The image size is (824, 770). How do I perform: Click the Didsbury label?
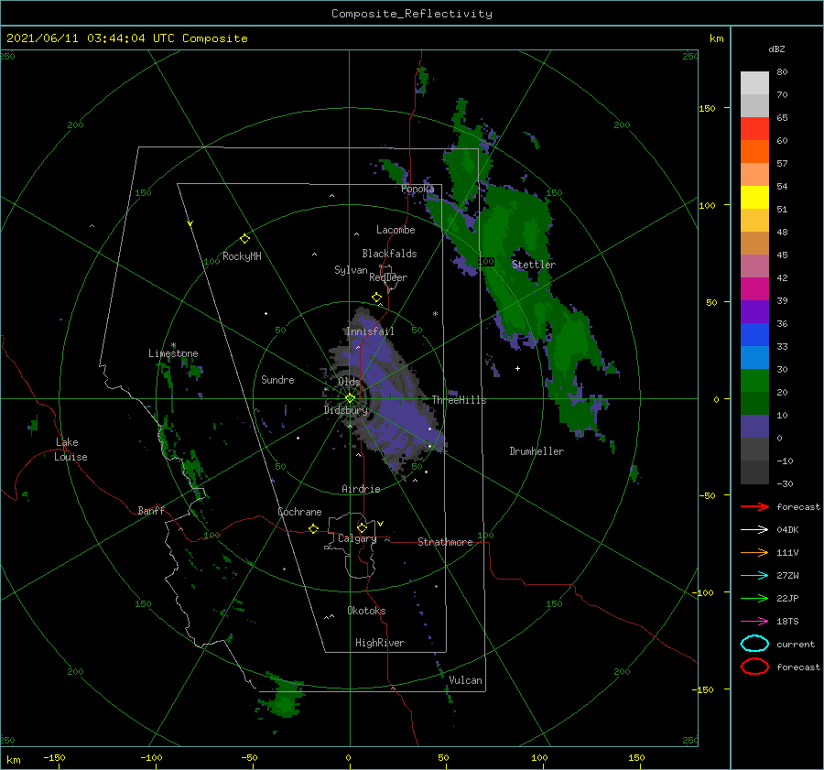[x=346, y=410]
